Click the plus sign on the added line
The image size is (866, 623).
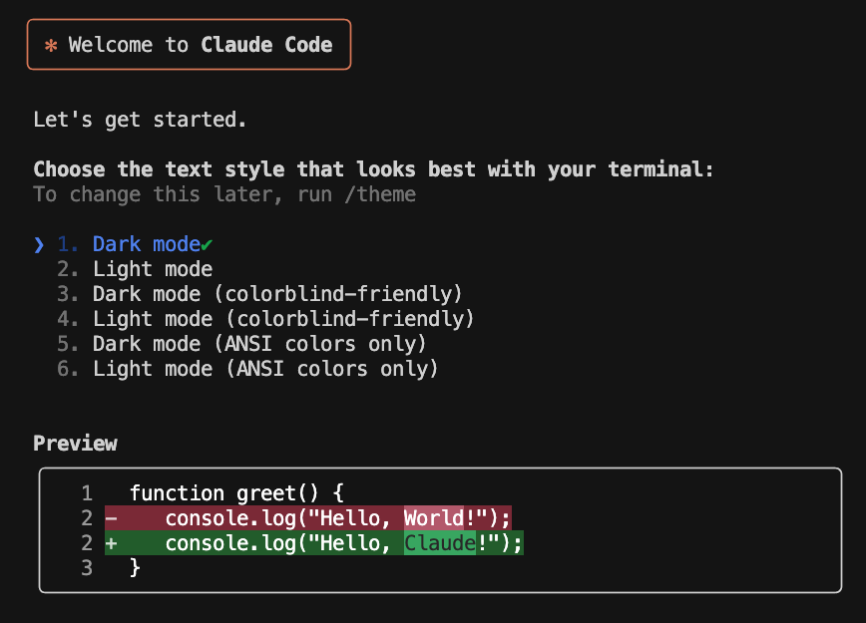[x=111, y=543]
